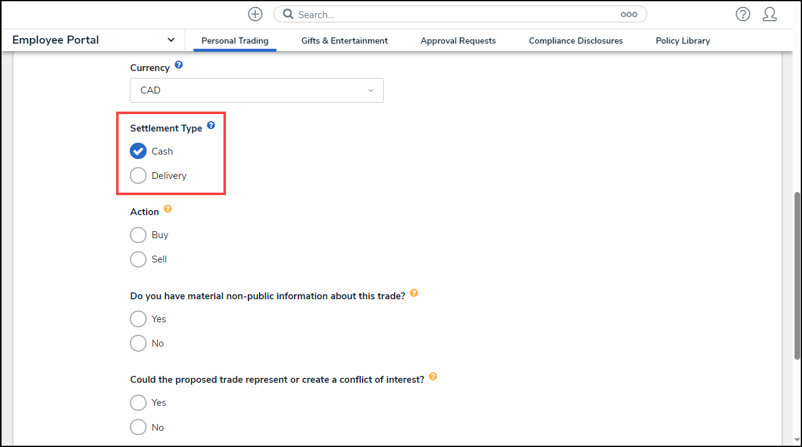802x447 pixels.
Task: Click the non-public information help icon
Action: (x=414, y=293)
